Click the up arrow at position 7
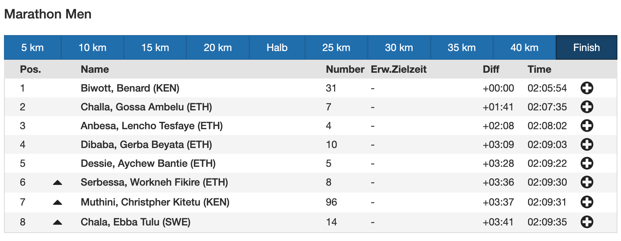 58,202
